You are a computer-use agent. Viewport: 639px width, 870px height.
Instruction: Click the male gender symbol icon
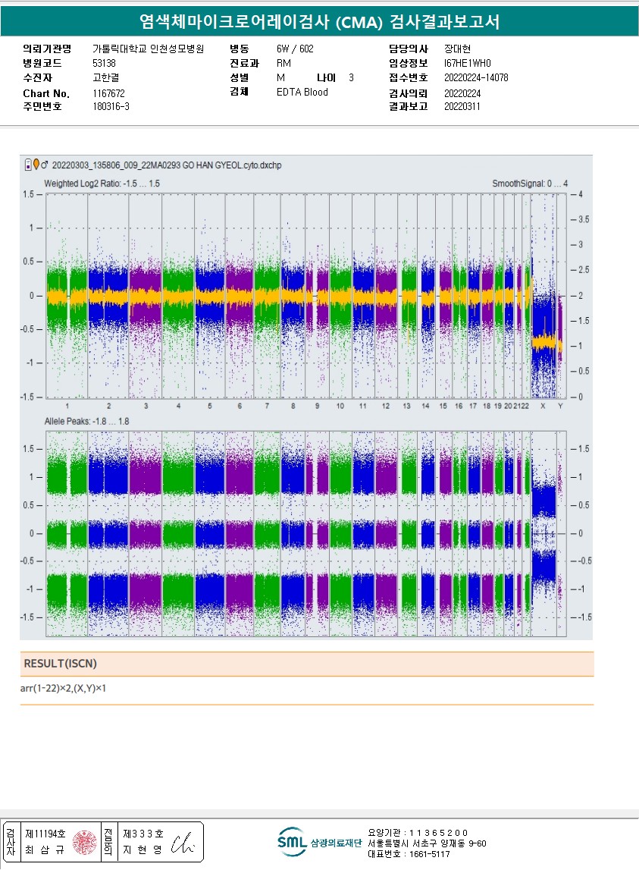(45, 165)
